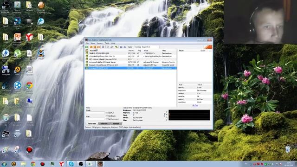
Task: Select the Advance RolePlay Purple Server row
Action: [131, 62]
